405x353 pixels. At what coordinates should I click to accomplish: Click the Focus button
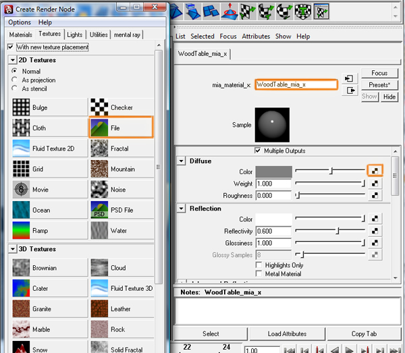(x=379, y=73)
